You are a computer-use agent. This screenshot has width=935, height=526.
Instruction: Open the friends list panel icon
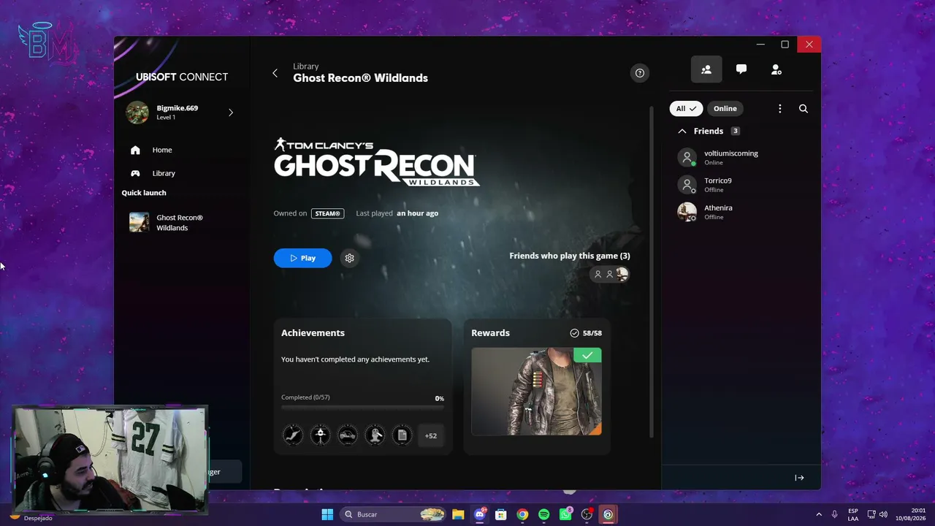[706, 69]
